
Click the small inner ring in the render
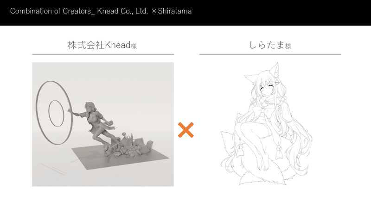click(x=56, y=113)
